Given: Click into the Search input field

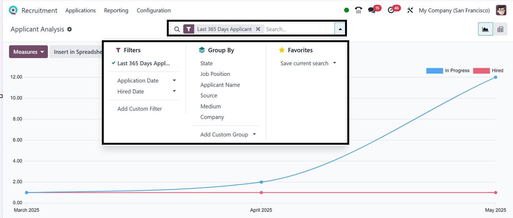Looking at the screenshot, I should [298, 29].
